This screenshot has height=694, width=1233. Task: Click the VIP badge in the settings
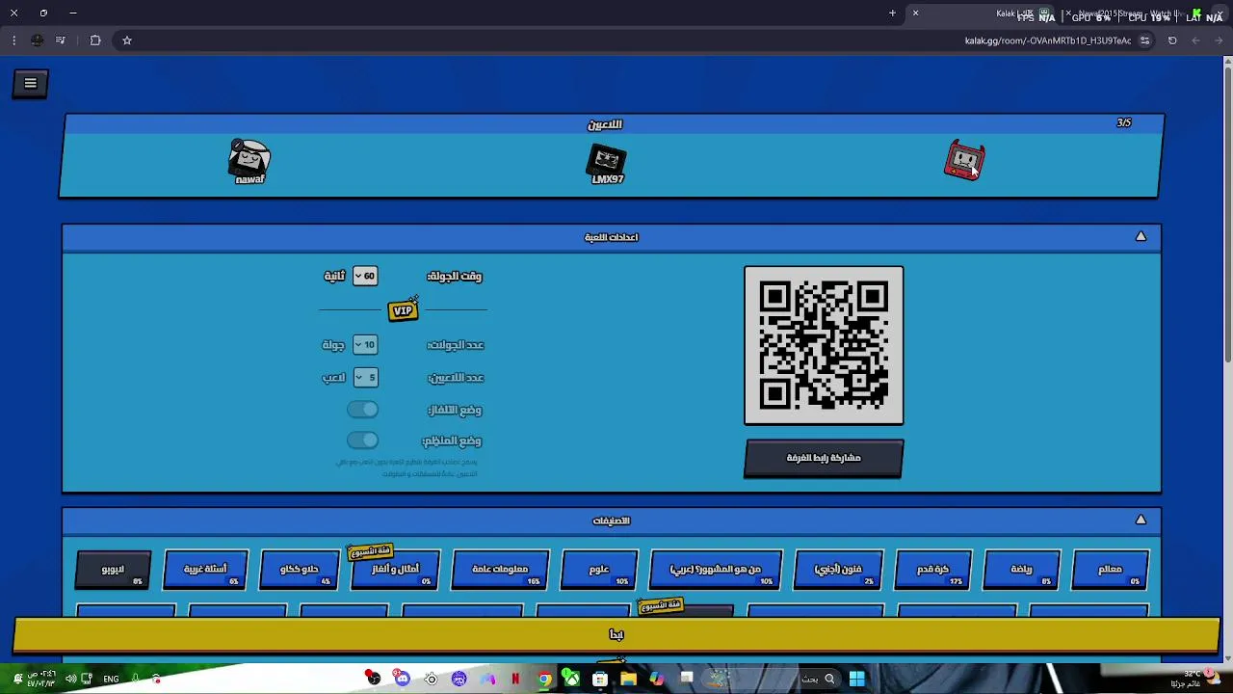pyautogui.click(x=404, y=309)
